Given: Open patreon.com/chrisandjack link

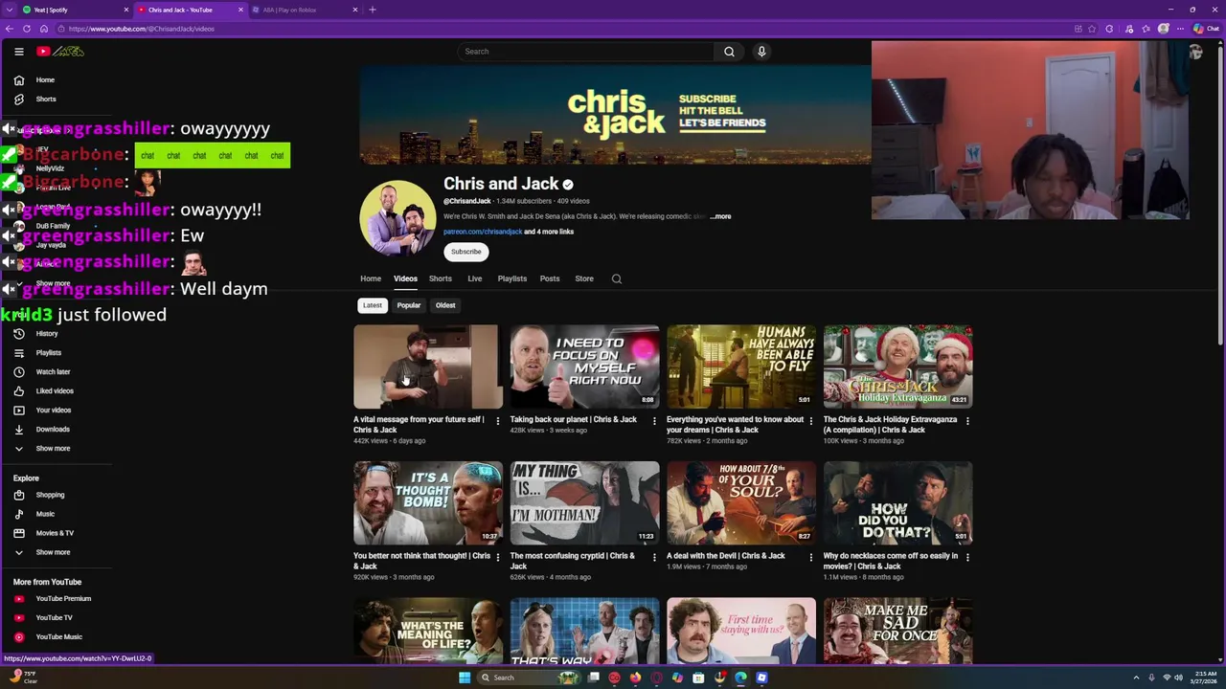Looking at the screenshot, I should click(x=483, y=232).
